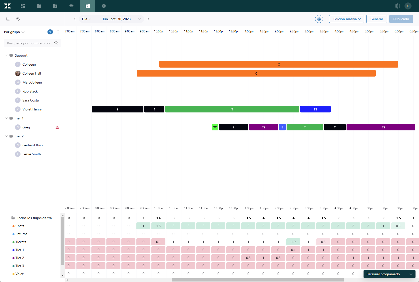Collapse the Tier 2 group
Screen dimensions: 419x282
click(6, 136)
